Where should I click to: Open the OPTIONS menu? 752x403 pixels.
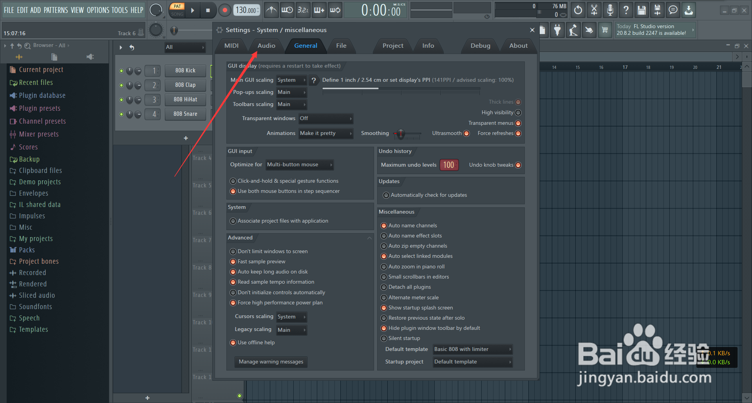pyautogui.click(x=98, y=10)
